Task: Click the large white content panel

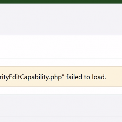Action: (61, 47)
